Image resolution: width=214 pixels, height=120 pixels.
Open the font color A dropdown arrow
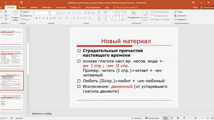[70, 18]
